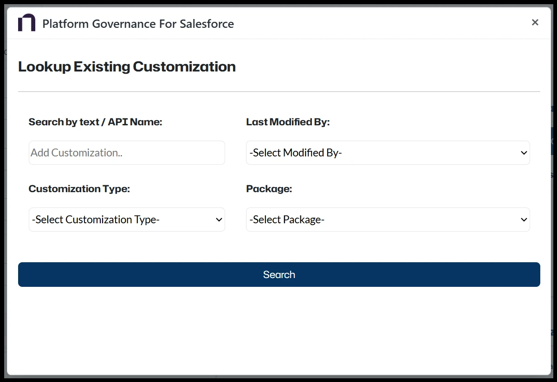This screenshot has height=382, width=557.
Task: Click the Package: field label
Action: 269,188
